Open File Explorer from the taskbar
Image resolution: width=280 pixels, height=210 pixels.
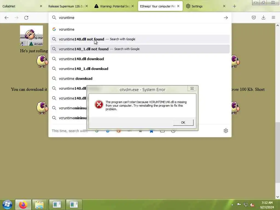coord(39,205)
